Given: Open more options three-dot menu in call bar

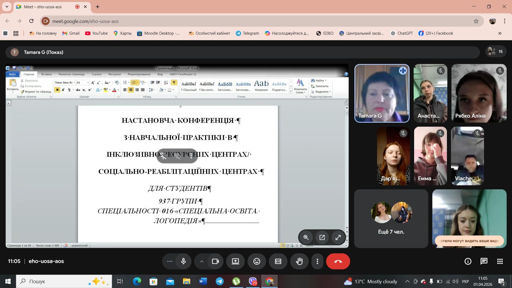Looking at the screenshot, I should pyautogui.click(x=317, y=261).
